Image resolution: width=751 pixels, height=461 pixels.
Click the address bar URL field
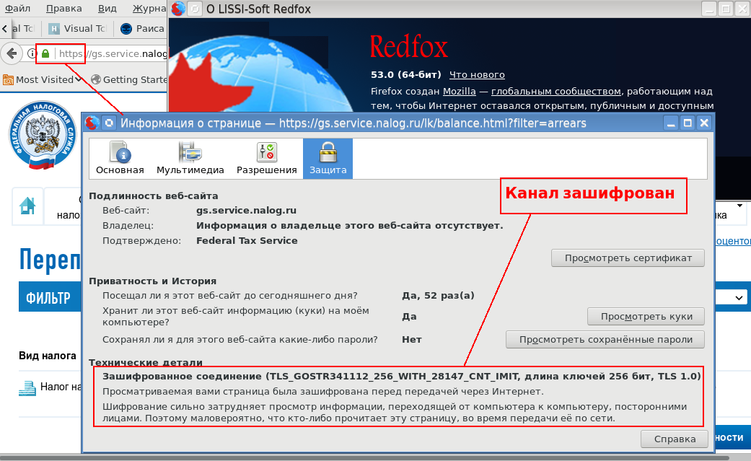click(x=113, y=53)
